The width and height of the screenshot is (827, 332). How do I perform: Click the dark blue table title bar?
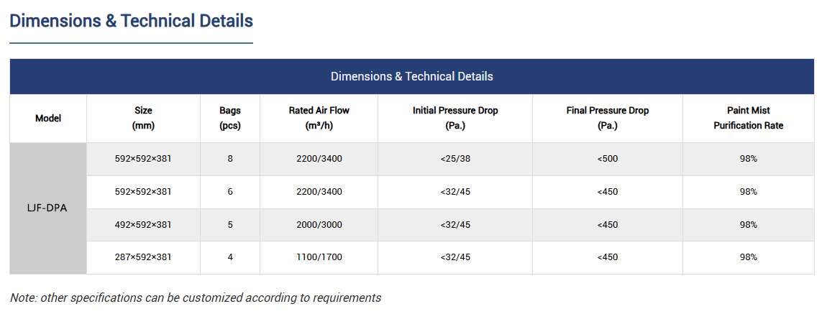411,76
